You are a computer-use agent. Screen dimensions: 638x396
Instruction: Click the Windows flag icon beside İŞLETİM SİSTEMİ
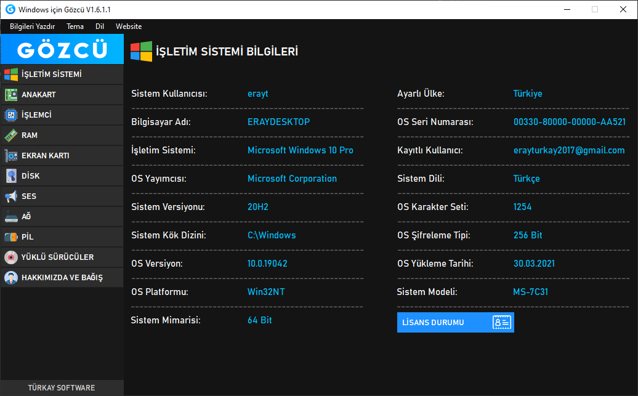point(11,74)
